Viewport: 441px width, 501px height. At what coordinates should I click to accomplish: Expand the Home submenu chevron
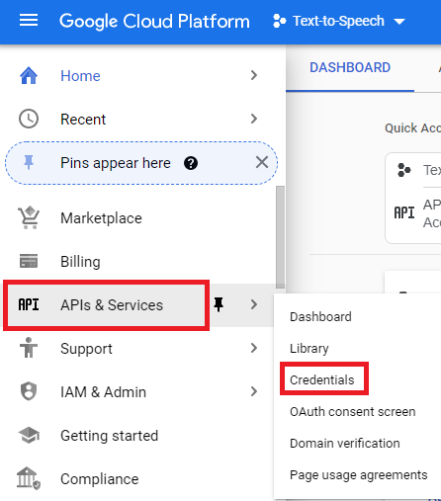[253, 75]
